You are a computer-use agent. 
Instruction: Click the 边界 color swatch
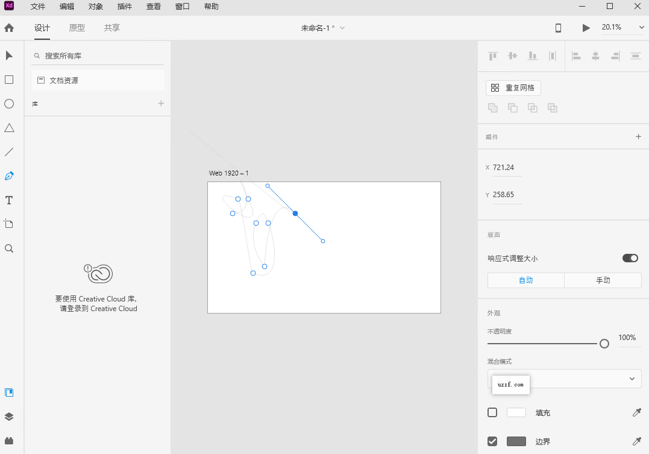(x=516, y=441)
